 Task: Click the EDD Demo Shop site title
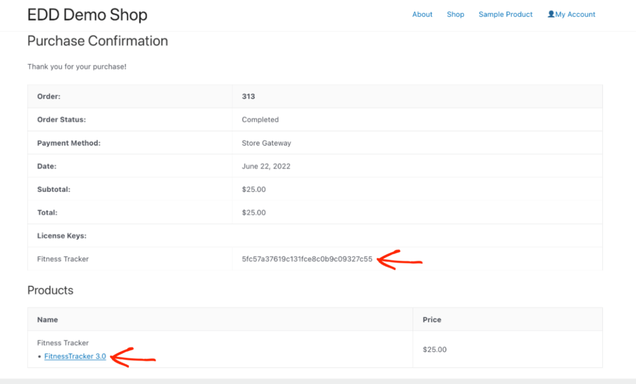87,15
